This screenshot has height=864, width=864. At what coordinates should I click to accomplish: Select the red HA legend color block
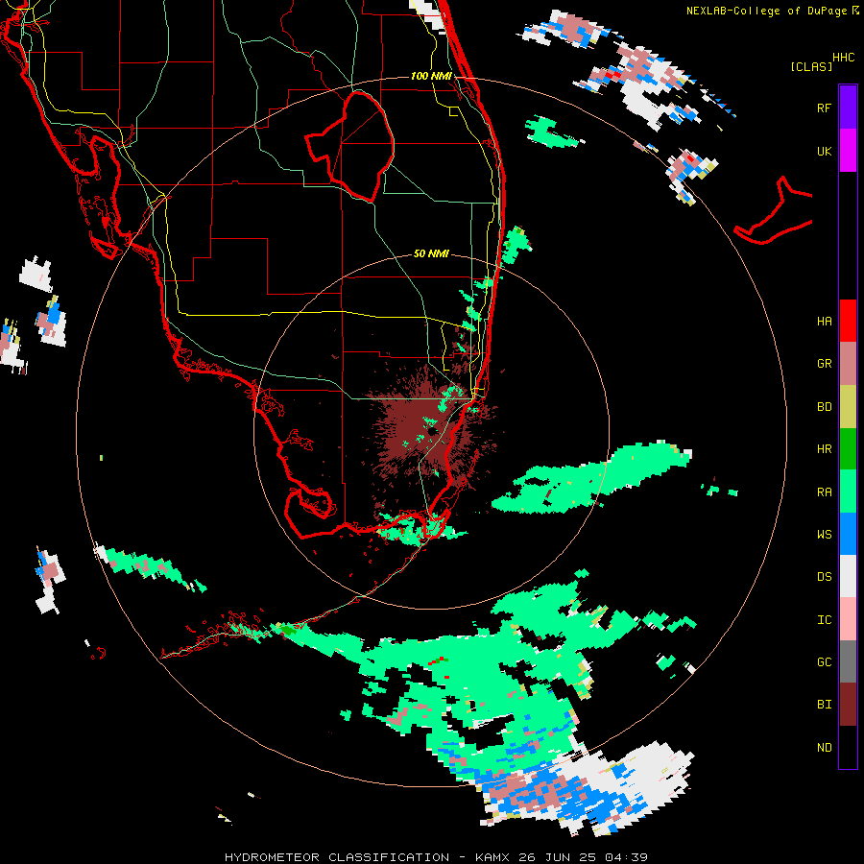click(848, 321)
